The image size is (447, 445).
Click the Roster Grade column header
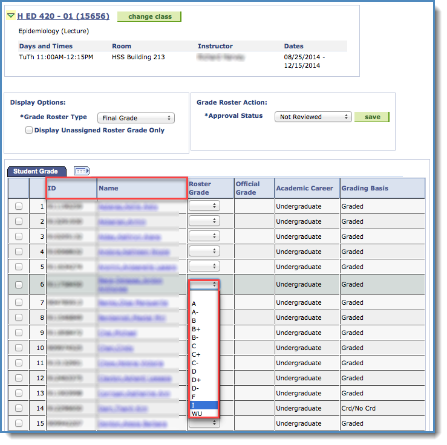click(x=200, y=188)
